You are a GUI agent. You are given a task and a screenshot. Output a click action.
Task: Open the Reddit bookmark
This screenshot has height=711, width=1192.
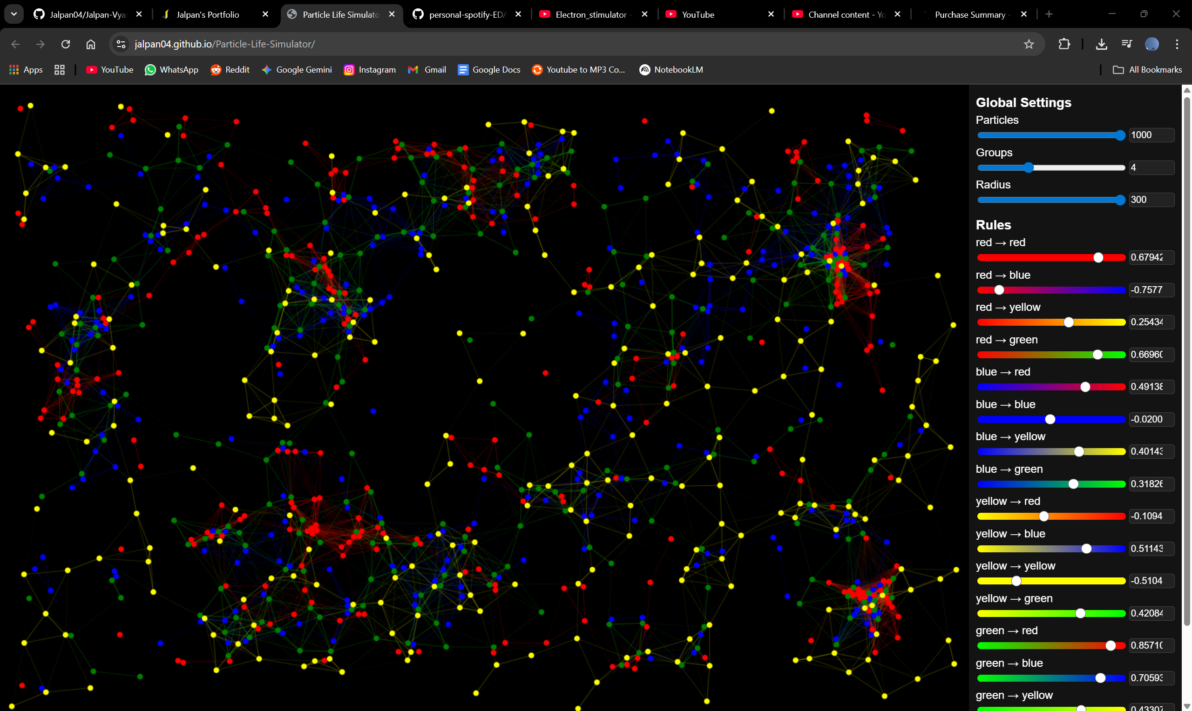[x=230, y=70]
